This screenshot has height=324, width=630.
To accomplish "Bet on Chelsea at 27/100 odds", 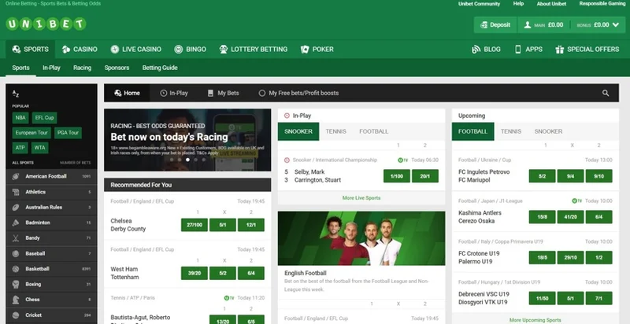I will point(195,225).
